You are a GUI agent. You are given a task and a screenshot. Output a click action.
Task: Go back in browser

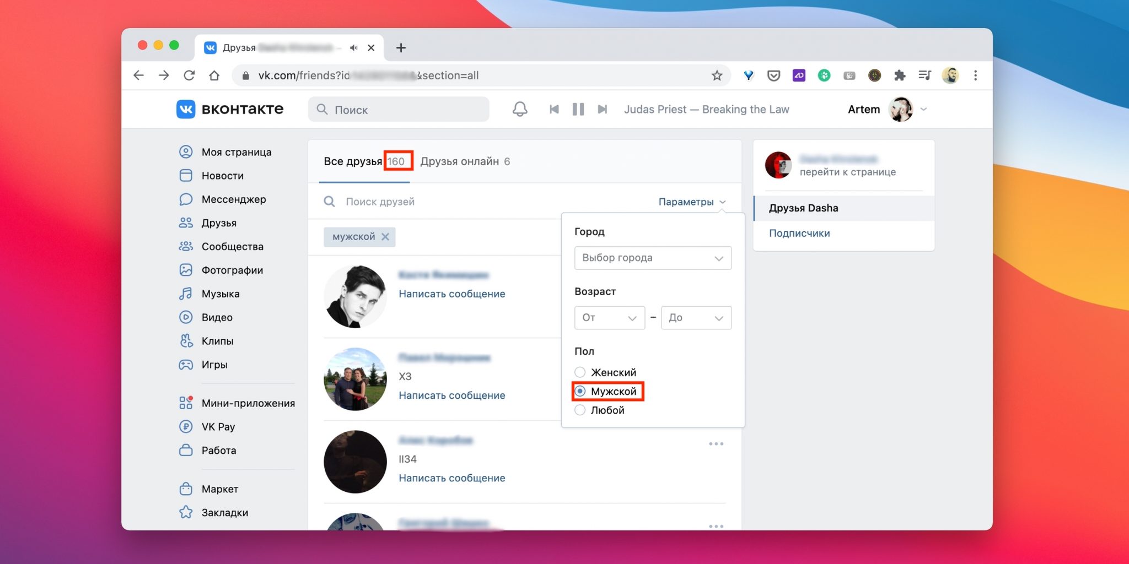pyautogui.click(x=138, y=75)
